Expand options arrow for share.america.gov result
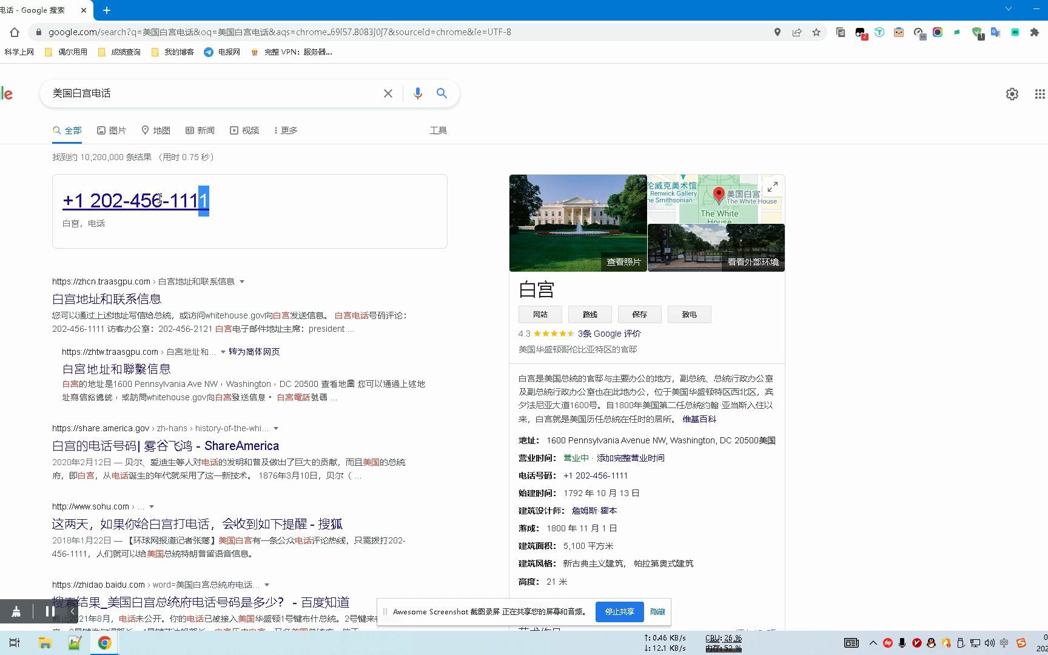The image size is (1048, 655). click(276, 428)
